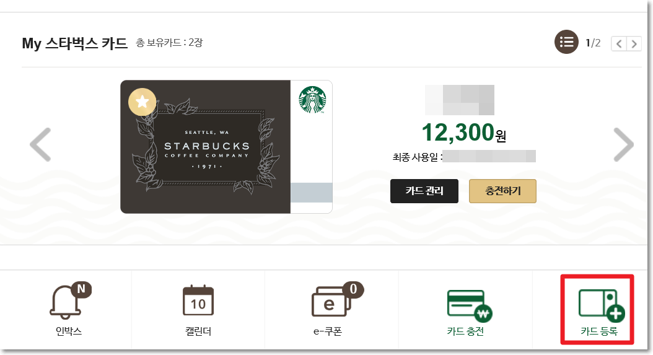Select the Starbucks Seattle card image
The width and height of the screenshot is (653, 355).
[x=226, y=147]
